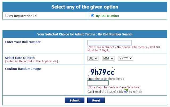Expand the MM month dropdown
170x107 pixels.
tap(108, 58)
